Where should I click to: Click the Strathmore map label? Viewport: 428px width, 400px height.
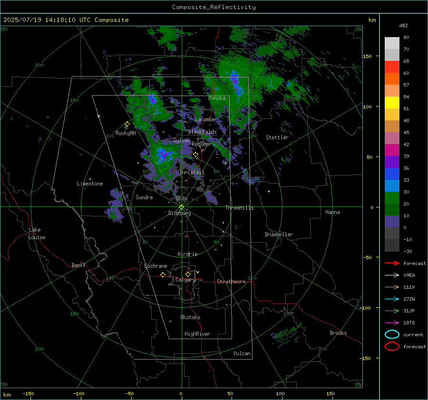pyautogui.click(x=231, y=282)
